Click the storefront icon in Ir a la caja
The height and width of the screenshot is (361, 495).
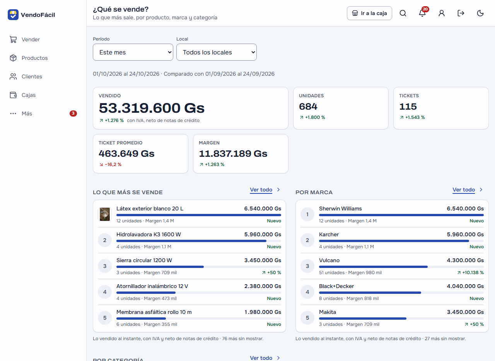[355, 13]
